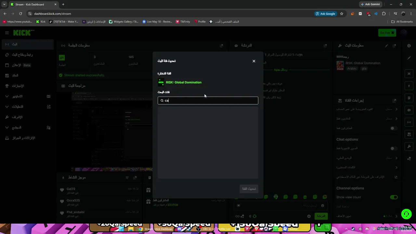
Task: Click the category search input field
Action: (x=208, y=100)
